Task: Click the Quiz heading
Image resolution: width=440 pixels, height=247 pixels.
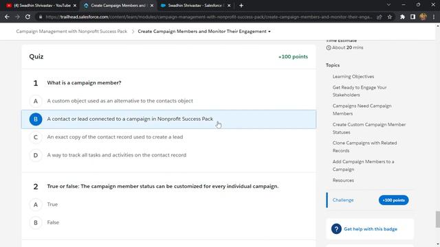Action: (36, 56)
